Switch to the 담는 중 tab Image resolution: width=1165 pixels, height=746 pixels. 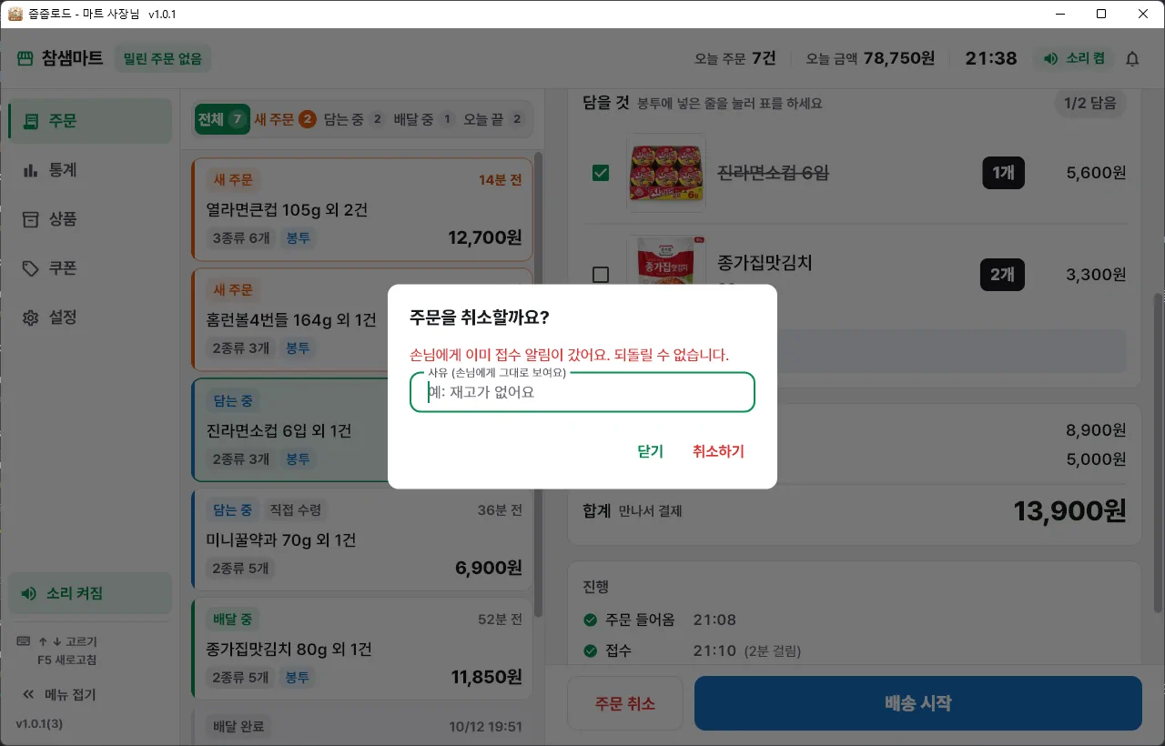click(355, 119)
